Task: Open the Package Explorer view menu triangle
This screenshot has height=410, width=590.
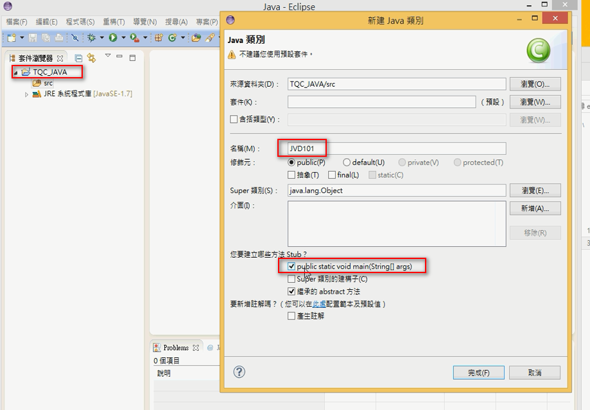Action: (108, 55)
